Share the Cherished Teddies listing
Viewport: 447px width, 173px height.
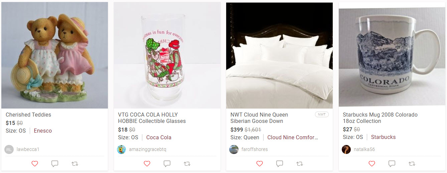click(75, 164)
